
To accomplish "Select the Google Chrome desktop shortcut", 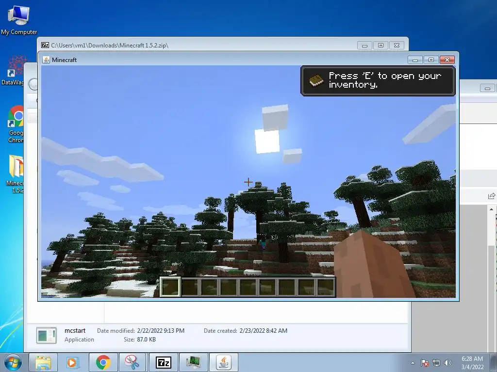I will 16,124.
